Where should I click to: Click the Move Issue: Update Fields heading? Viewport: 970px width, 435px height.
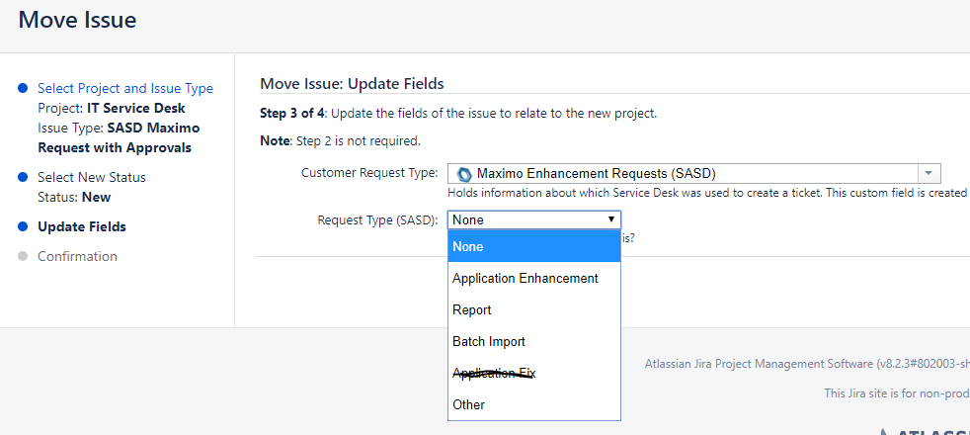pos(352,83)
